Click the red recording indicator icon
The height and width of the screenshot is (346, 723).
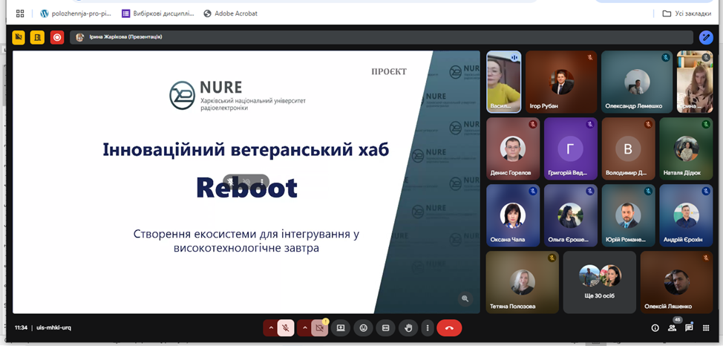[x=57, y=37]
